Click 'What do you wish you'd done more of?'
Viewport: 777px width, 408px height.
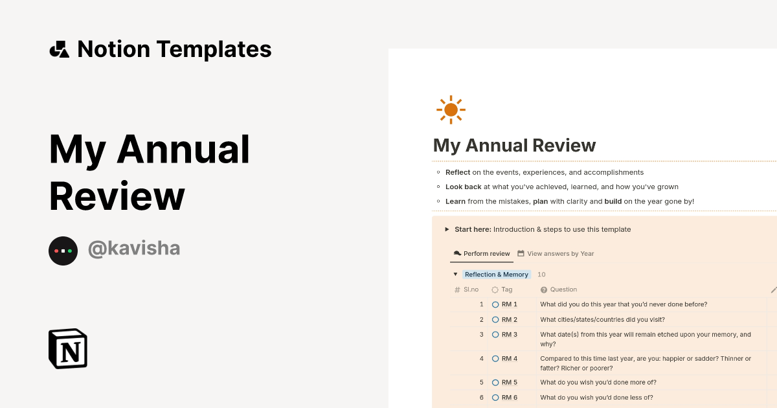point(598,383)
